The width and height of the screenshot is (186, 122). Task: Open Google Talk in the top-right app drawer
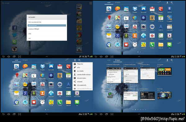tap(126, 27)
